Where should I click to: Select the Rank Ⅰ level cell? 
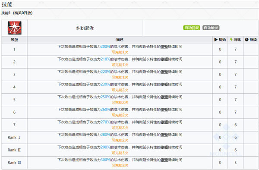14,138
